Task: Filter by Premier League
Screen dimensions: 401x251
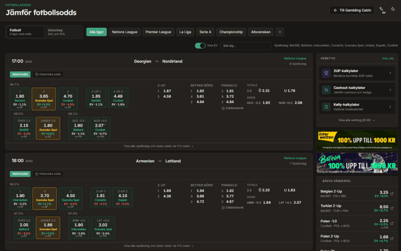Action: [x=158, y=32]
